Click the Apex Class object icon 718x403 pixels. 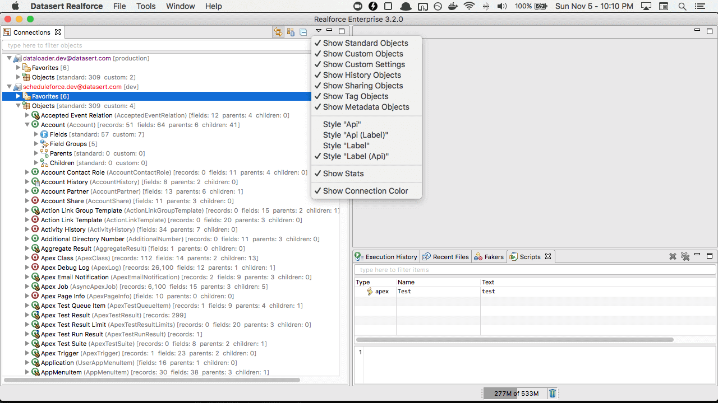(35, 258)
